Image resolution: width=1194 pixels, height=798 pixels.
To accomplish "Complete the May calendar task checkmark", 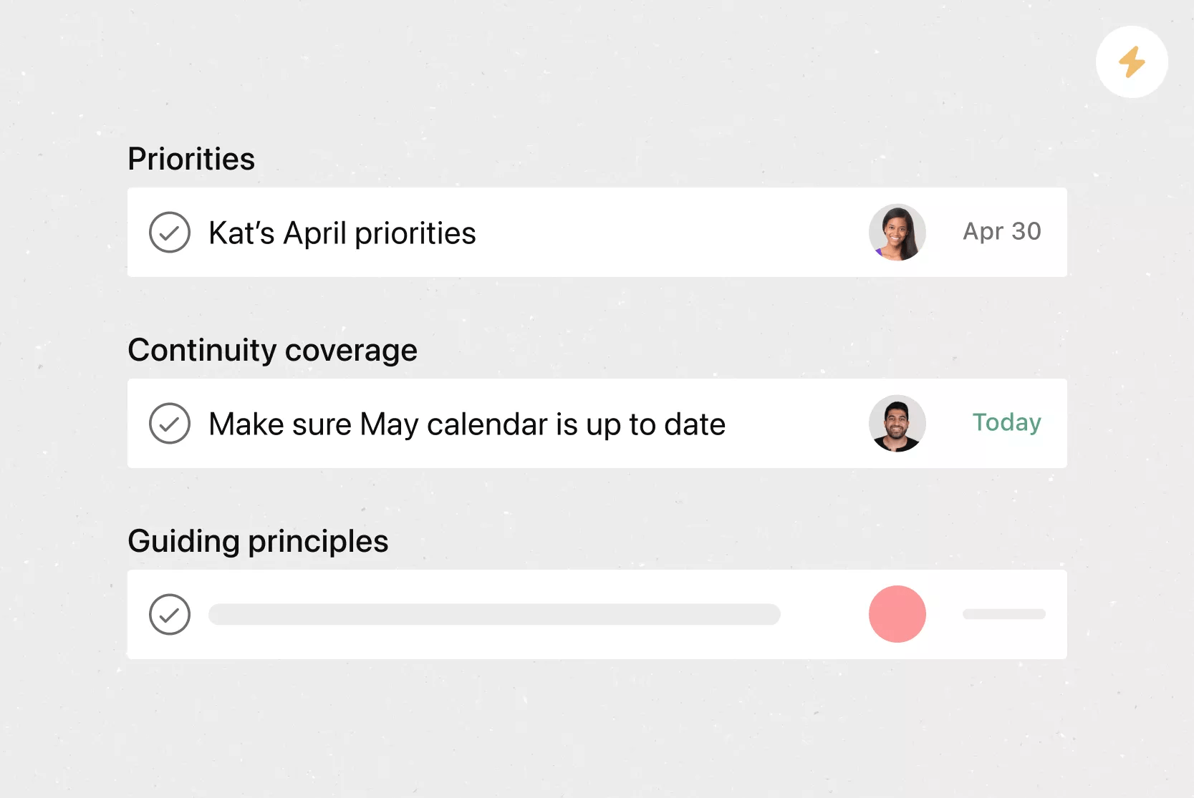I will tap(170, 424).
